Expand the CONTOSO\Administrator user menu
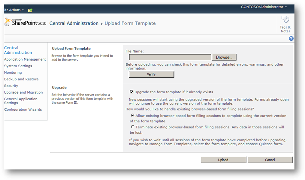 (x=264, y=7)
